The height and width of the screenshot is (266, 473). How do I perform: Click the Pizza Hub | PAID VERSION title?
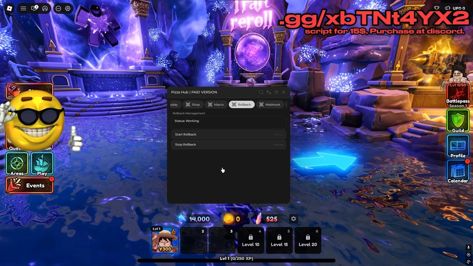point(194,92)
